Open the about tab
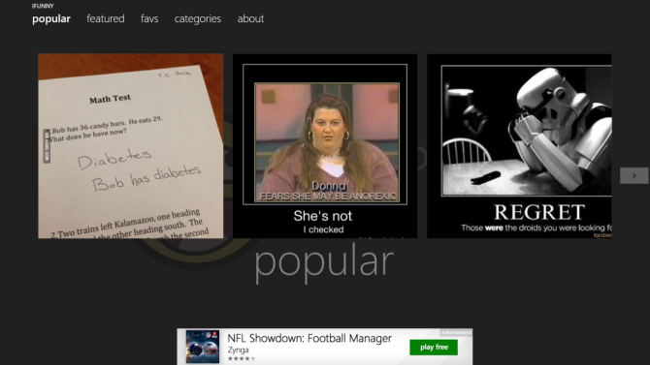The width and height of the screenshot is (650, 365). pyautogui.click(x=250, y=18)
